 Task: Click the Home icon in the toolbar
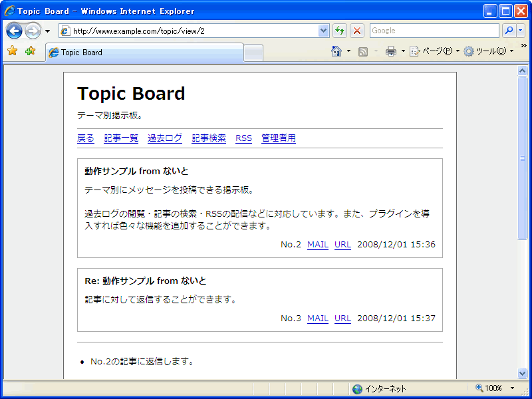click(x=336, y=52)
